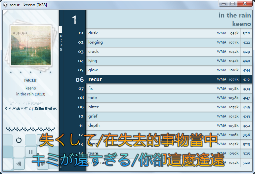Screen dimensions: 255x174
Task: Click the 3:25 duration of track 14
Action: (x=246, y=154)
